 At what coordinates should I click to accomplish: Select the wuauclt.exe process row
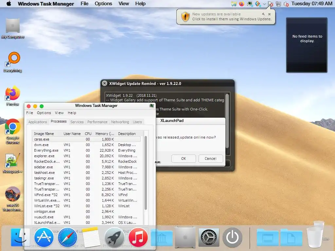[x=86, y=217]
